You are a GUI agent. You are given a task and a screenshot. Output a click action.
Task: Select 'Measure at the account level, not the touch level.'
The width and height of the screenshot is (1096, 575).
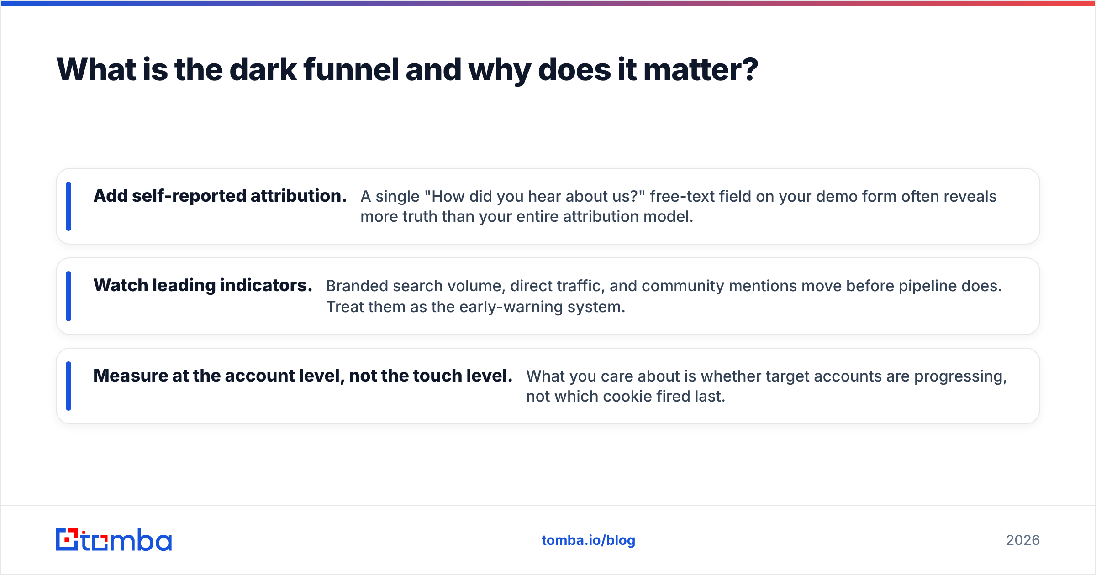[x=303, y=376]
